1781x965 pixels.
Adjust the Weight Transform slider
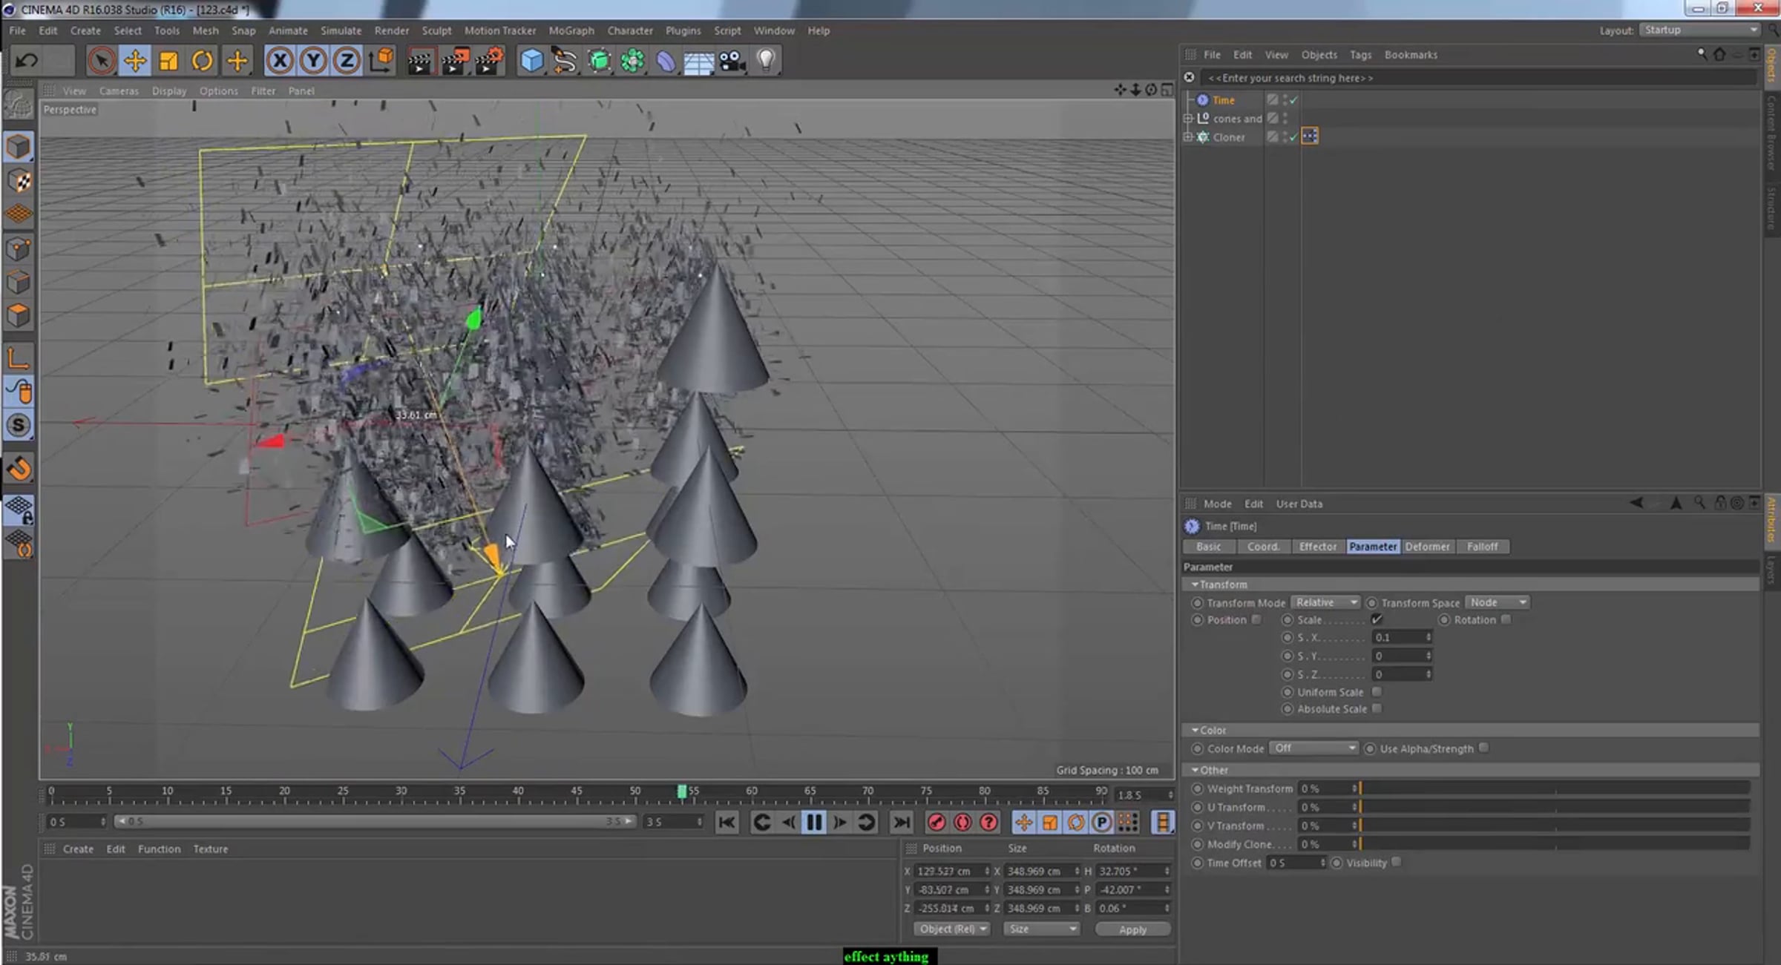(1555, 788)
